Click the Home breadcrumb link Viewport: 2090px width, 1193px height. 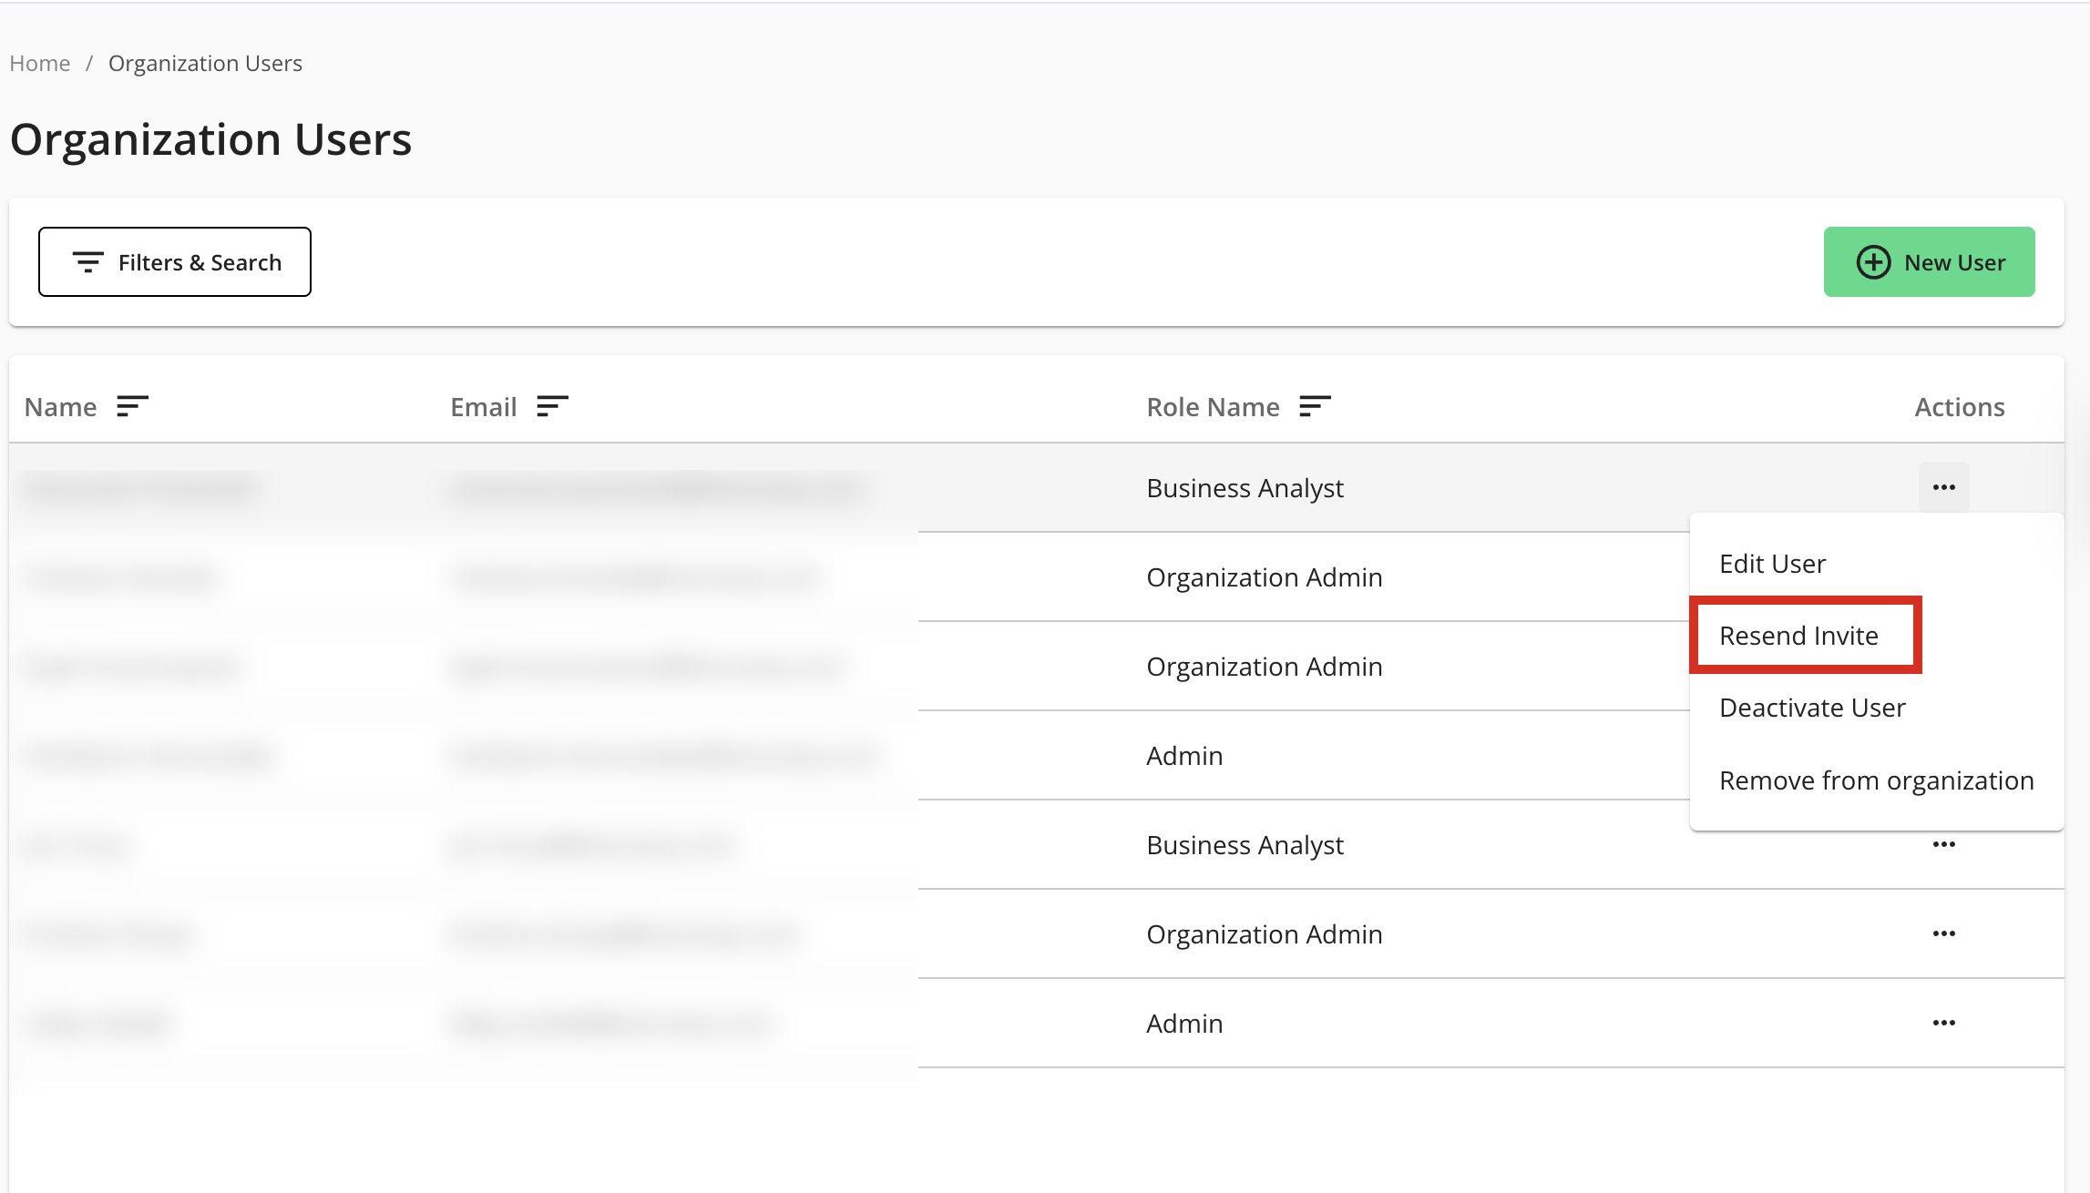click(x=40, y=64)
